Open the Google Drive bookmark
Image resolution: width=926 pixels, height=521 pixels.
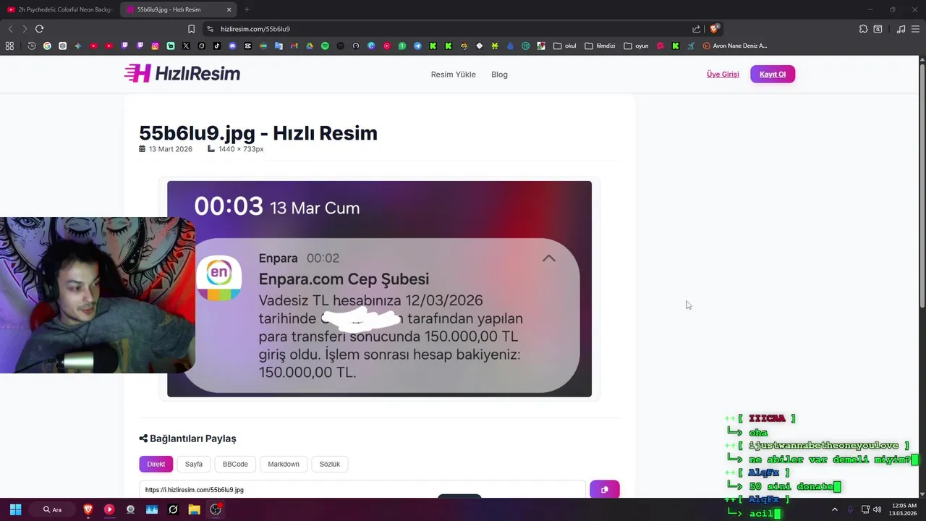click(310, 46)
